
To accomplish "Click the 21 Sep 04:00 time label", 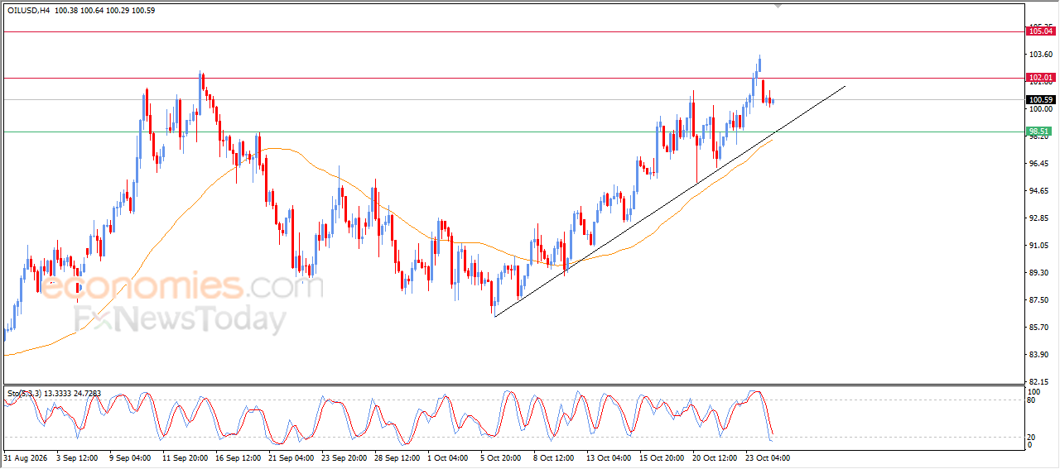I will [291, 457].
